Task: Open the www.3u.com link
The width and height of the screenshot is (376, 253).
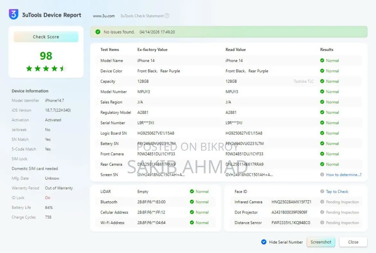Action: 104,16
